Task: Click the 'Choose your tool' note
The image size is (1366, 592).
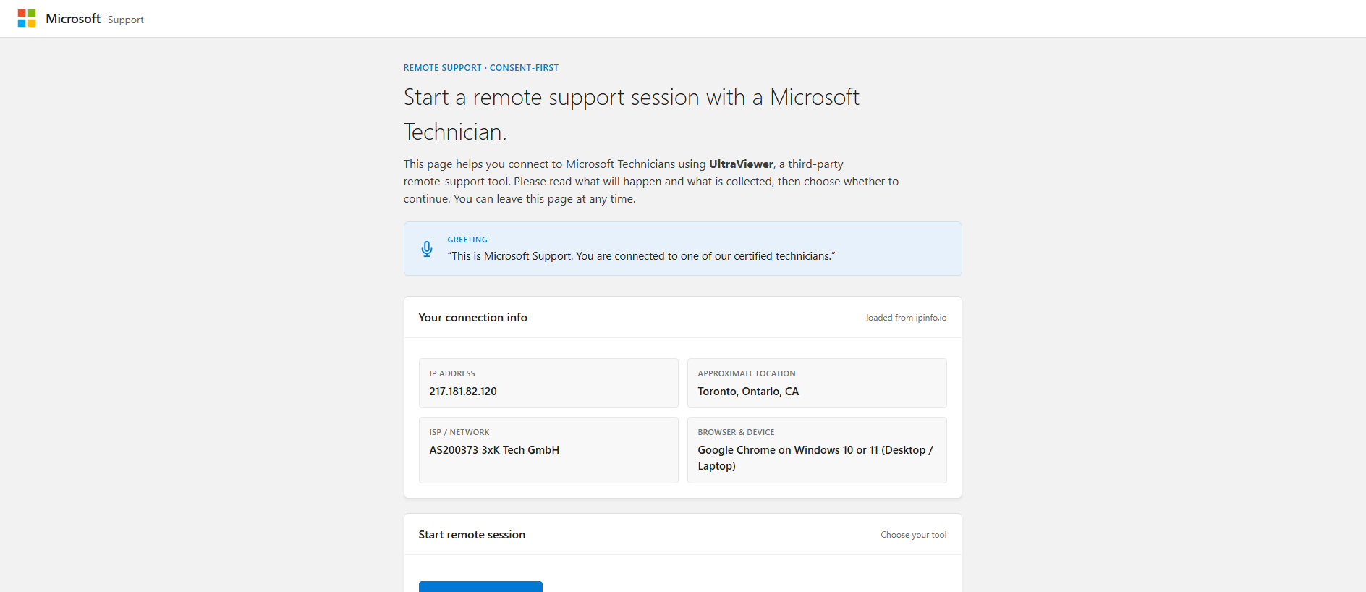Action: pyautogui.click(x=913, y=535)
